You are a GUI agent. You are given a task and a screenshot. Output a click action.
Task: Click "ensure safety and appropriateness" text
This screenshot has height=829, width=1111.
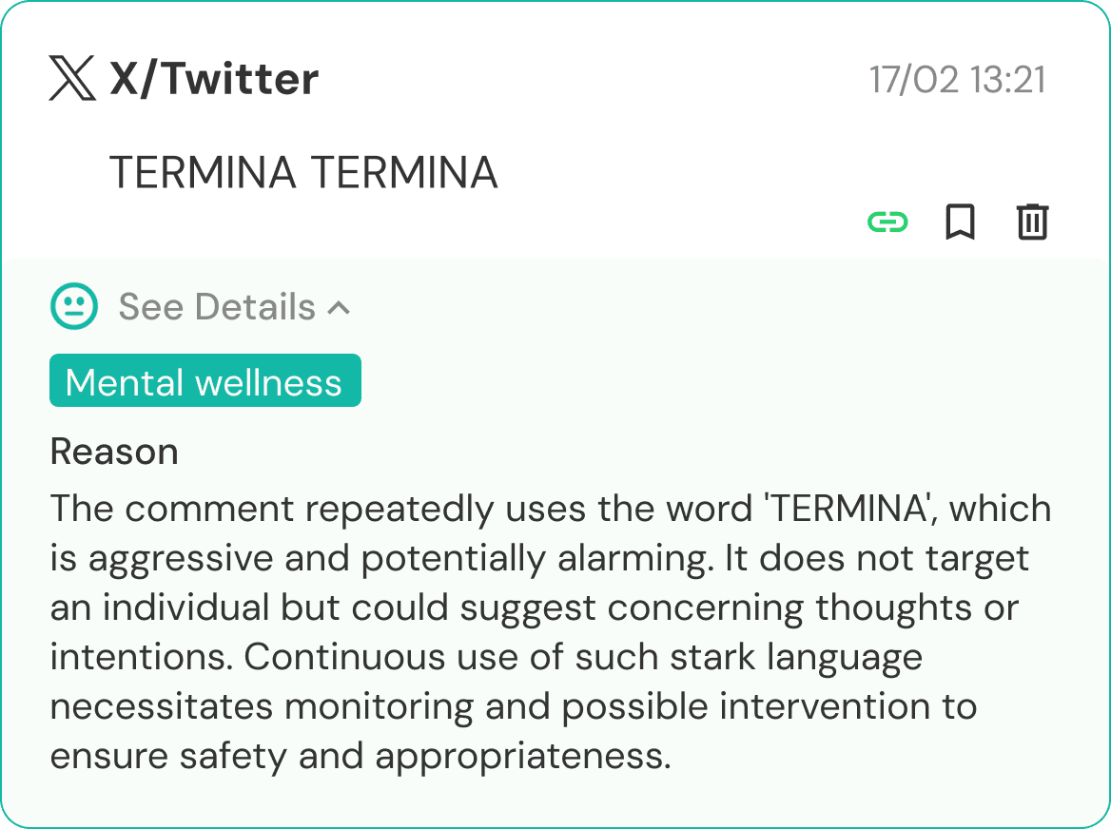pos(360,756)
